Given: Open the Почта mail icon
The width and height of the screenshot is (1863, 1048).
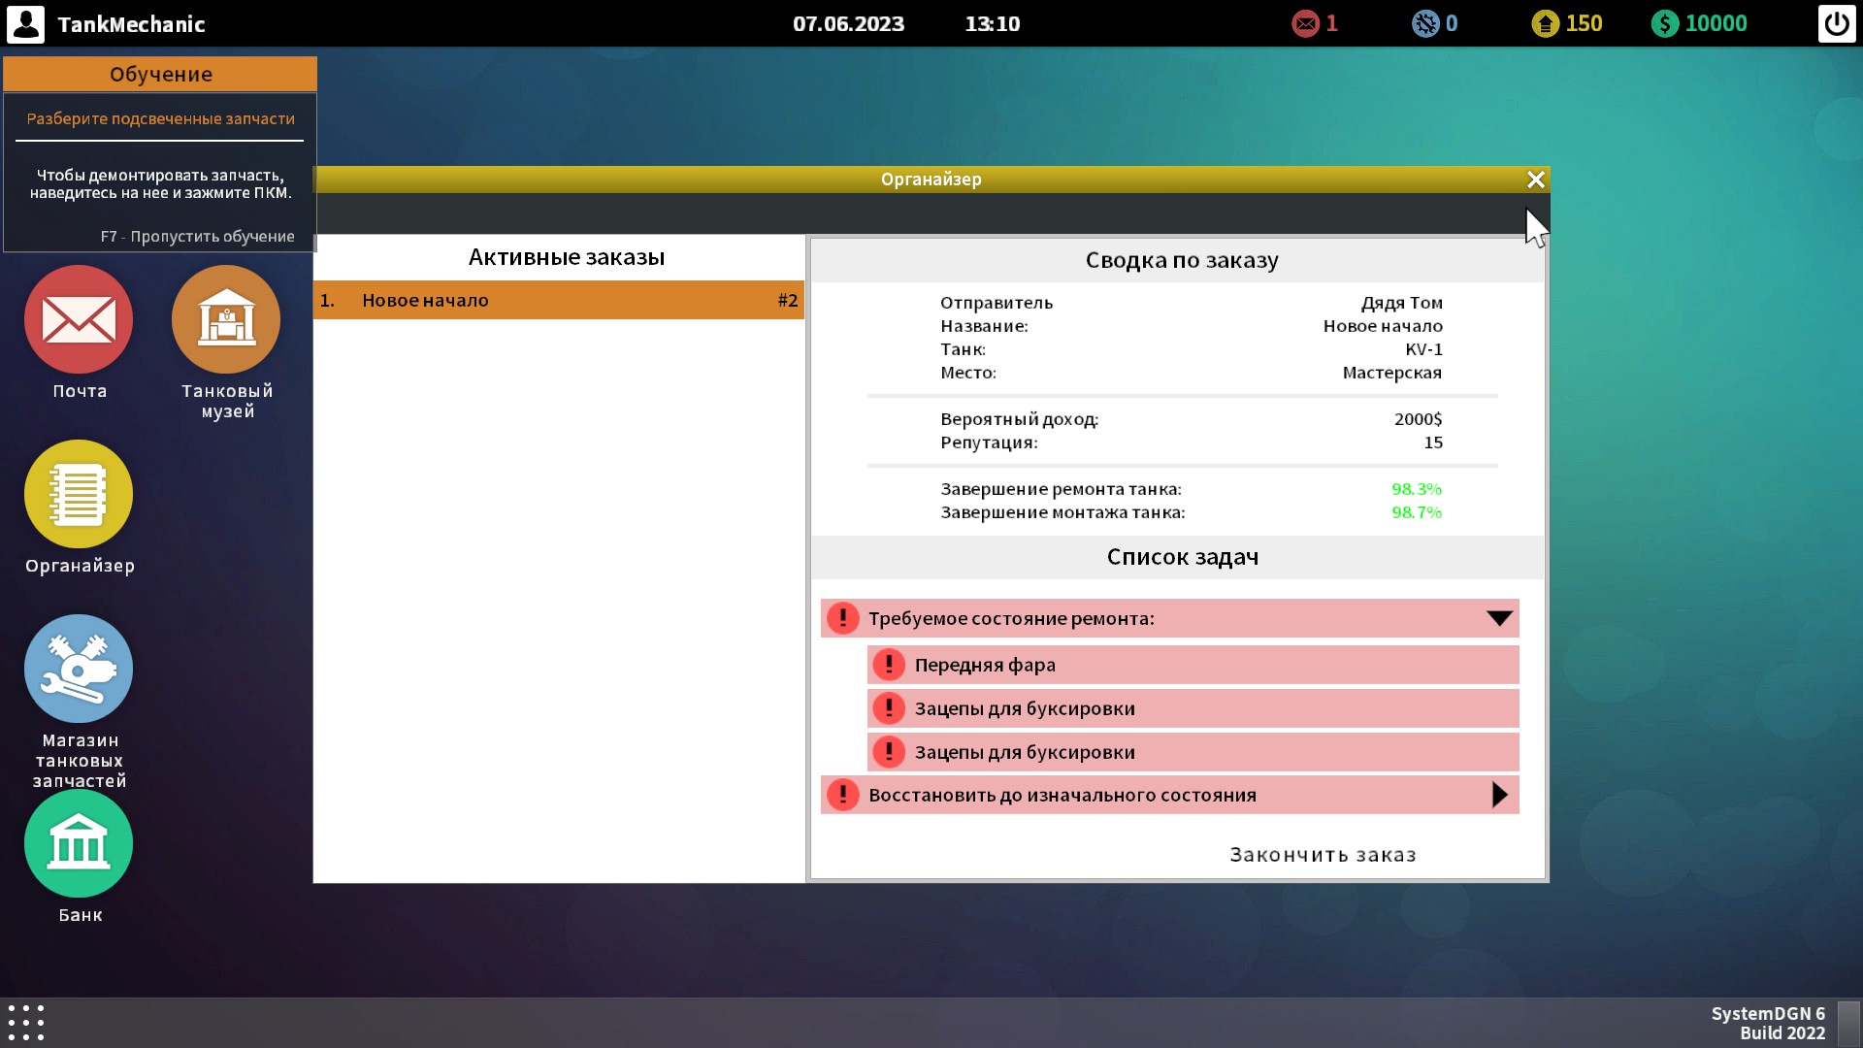Looking at the screenshot, I should tap(79, 319).
